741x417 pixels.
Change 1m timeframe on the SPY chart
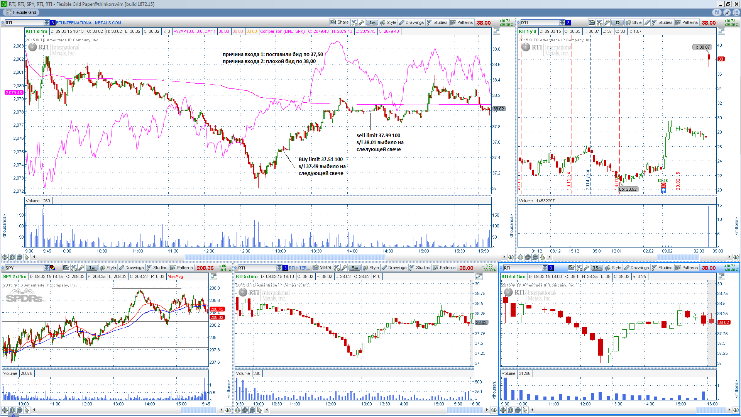(92, 268)
